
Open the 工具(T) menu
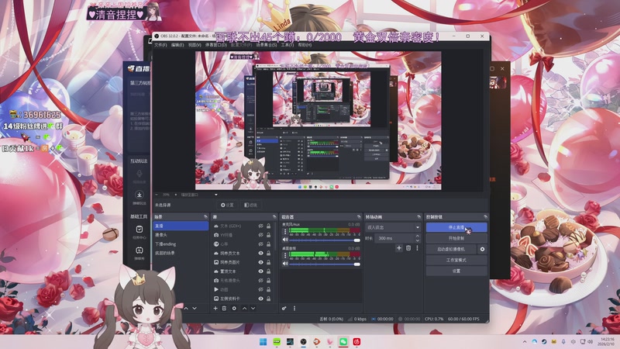pyautogui.click(x=288, y=45)
